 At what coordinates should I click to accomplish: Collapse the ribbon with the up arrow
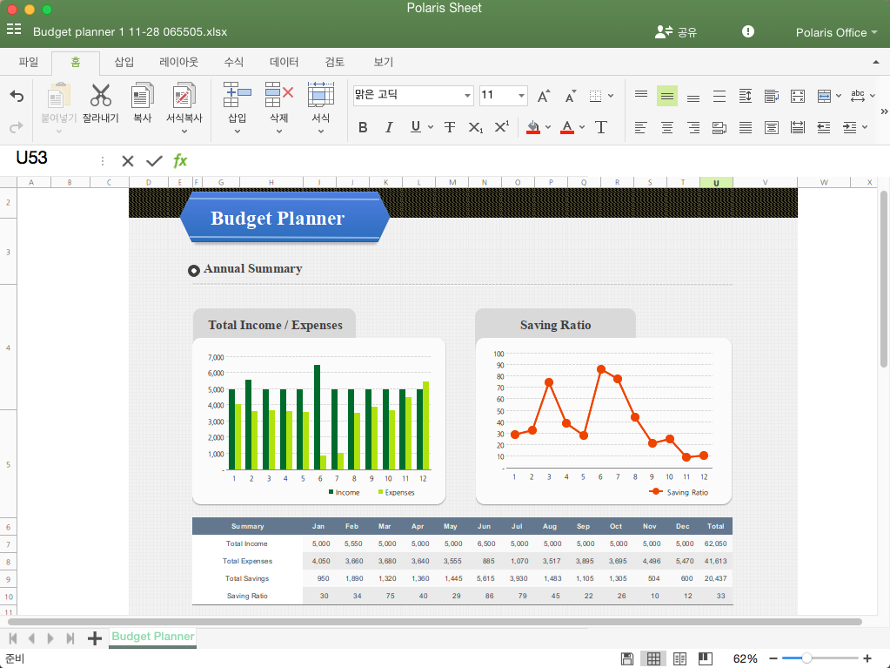pos(876,62)
